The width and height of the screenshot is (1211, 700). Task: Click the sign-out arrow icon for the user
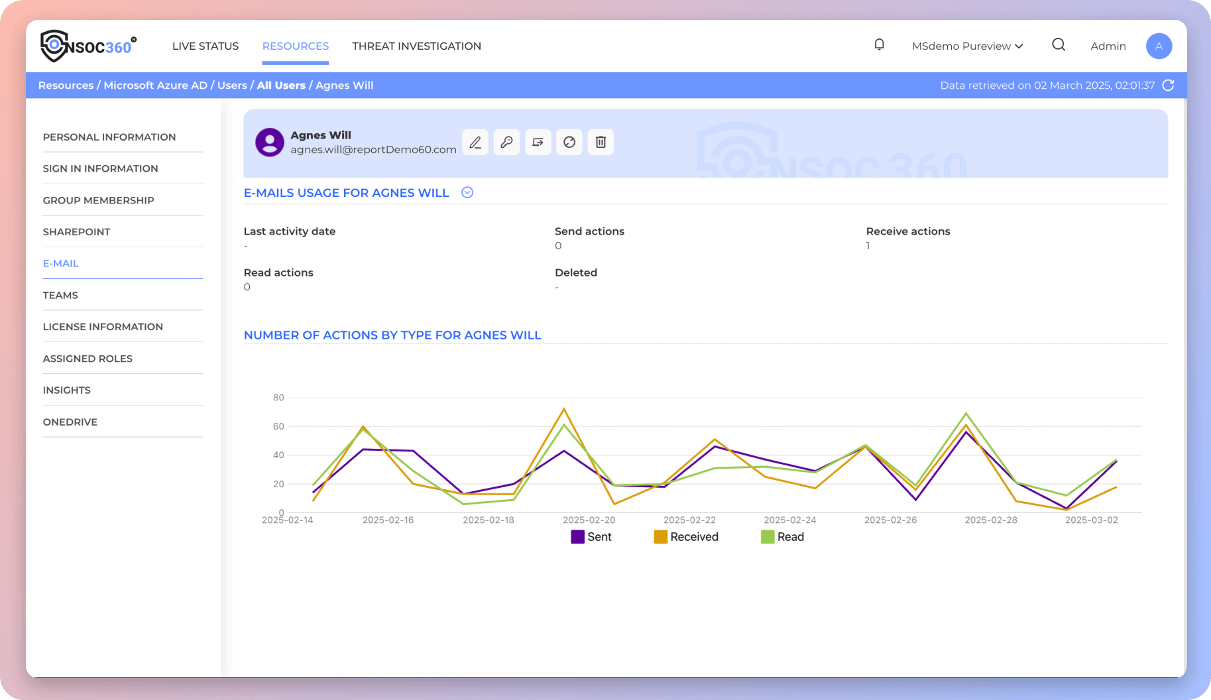[538, 142]
